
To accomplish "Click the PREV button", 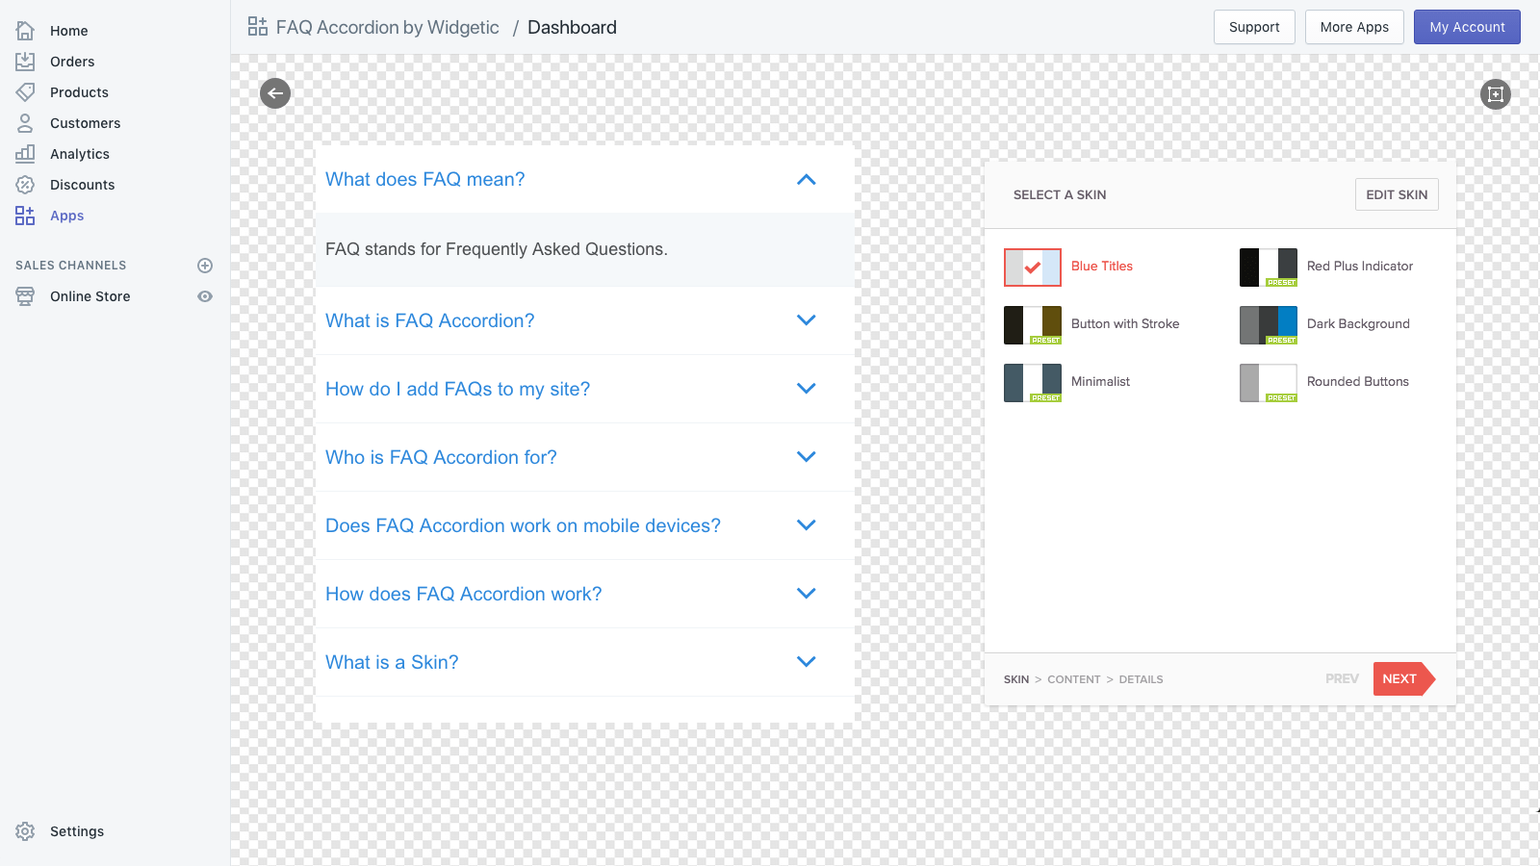I will tap(1342, 679).
